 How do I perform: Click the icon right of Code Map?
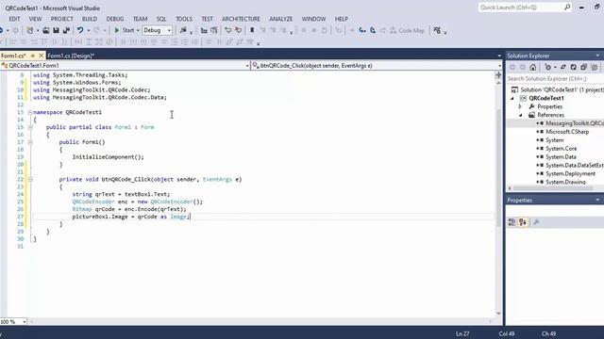(x=437, y=30)
